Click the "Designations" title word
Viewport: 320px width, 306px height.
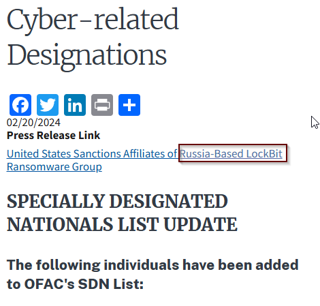coord(87,57)
